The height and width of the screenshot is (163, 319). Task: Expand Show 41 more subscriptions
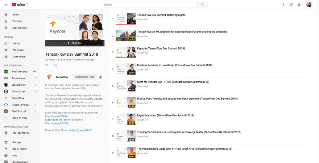(x=20, y=118)
